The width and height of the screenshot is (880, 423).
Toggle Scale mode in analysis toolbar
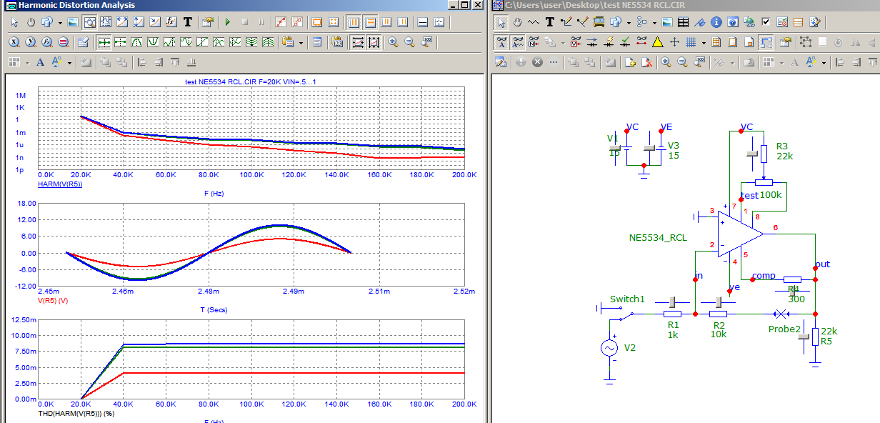[x=89, y=21]
